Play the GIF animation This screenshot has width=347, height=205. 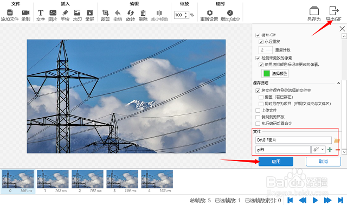pyautogui.click(x=315, y=200)
